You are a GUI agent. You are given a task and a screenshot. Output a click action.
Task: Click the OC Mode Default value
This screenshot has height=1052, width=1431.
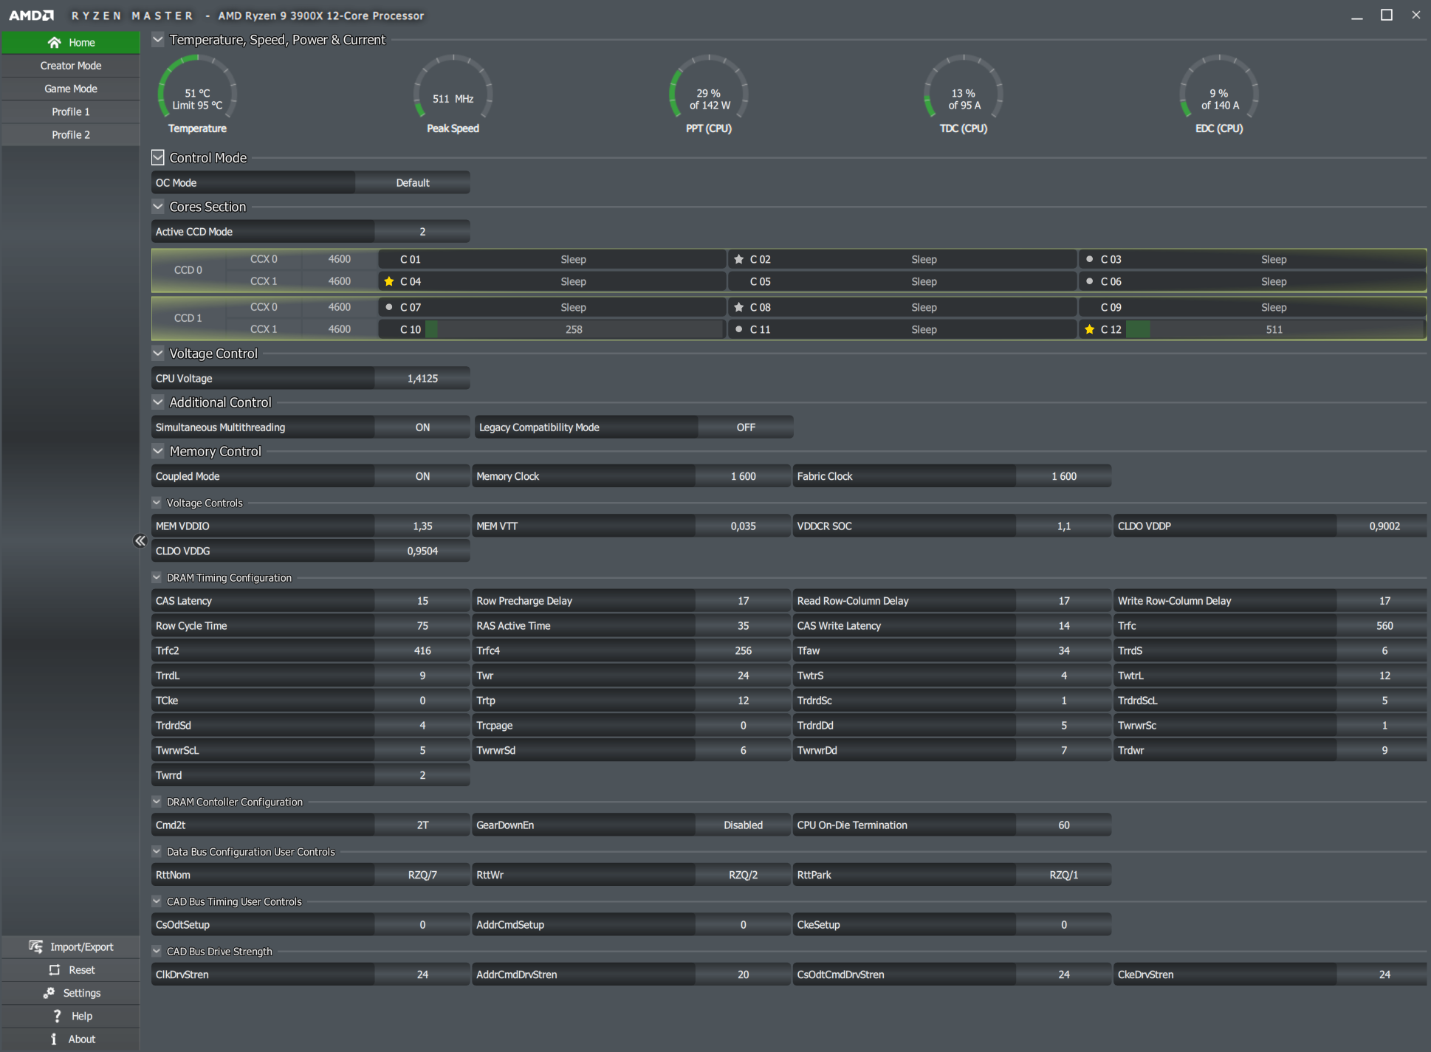coord(412,182)
